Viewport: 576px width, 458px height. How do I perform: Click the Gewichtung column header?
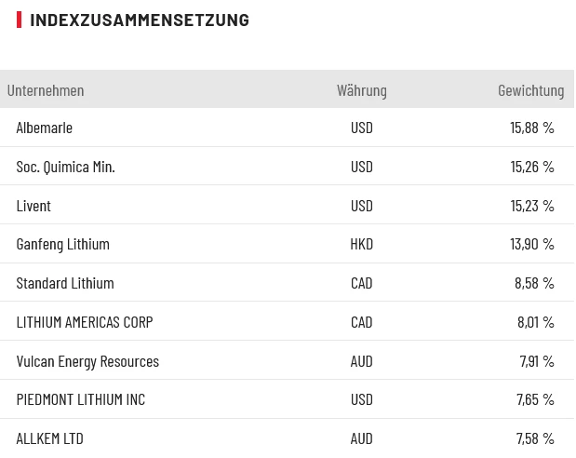530,90
